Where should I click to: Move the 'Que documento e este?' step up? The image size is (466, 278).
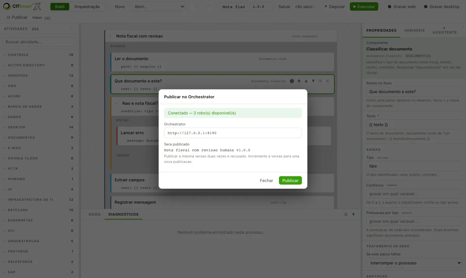306,81
